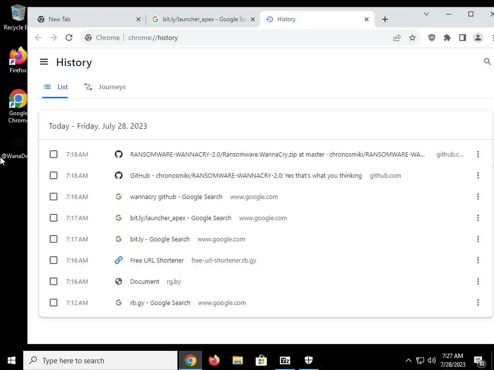This screenshot has width=494, height=370.
Task: Open Microsoft Store from the taskbar
Action: pos(261,360)
